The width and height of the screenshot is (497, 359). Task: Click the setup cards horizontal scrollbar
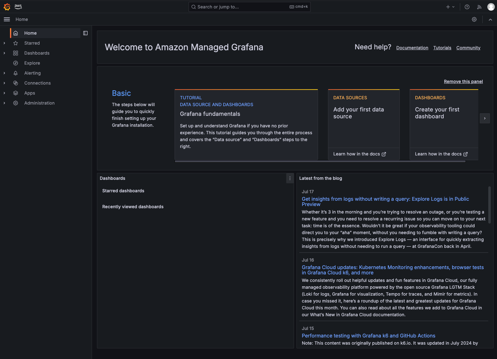click(320, 161)
